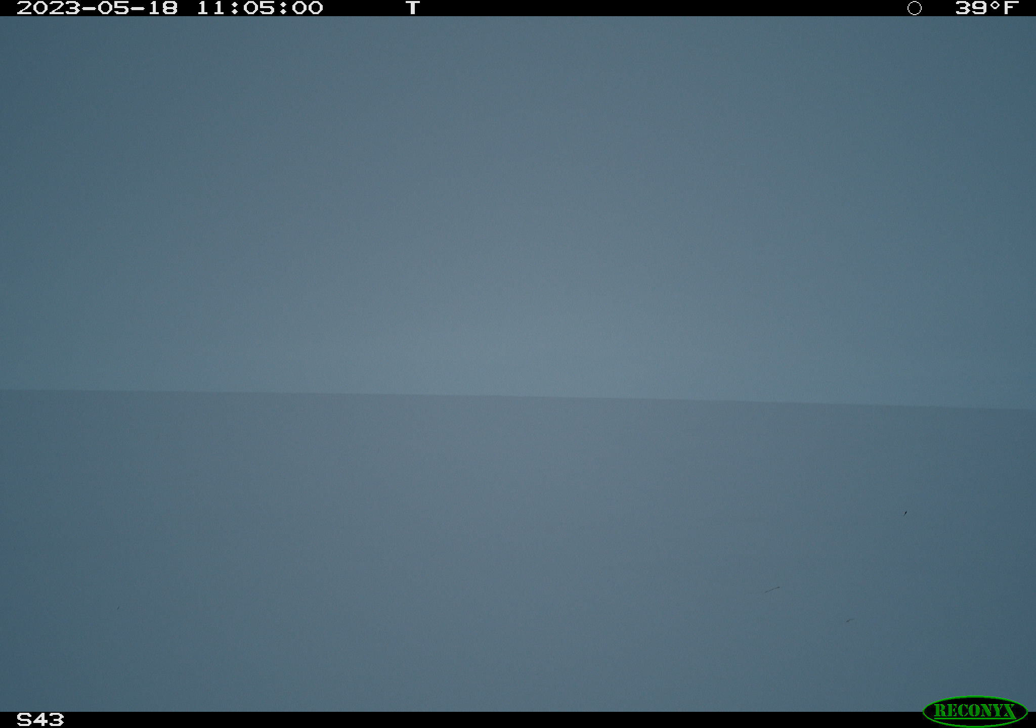Click the degree symbol in temperature
This screenshot has width=1036, height=728.
[x=994, y=5]
